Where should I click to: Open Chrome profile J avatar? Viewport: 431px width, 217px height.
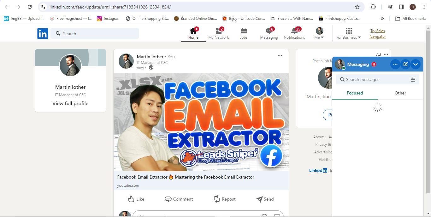(412, 7)
